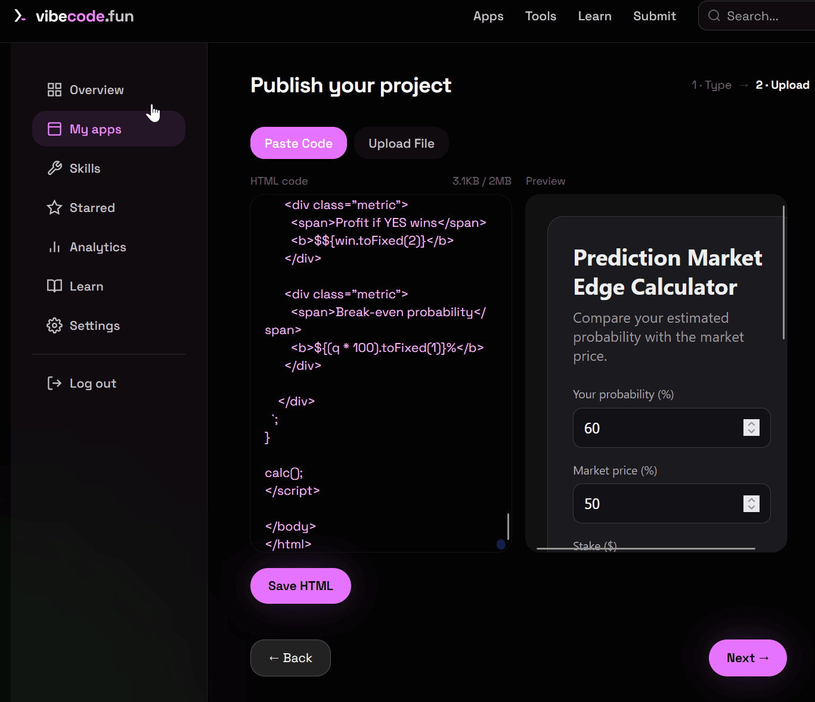The height and width of the screenshot is (702, 815).
Task: Click the 2 · Upload step label
Action: click(782, 85)
